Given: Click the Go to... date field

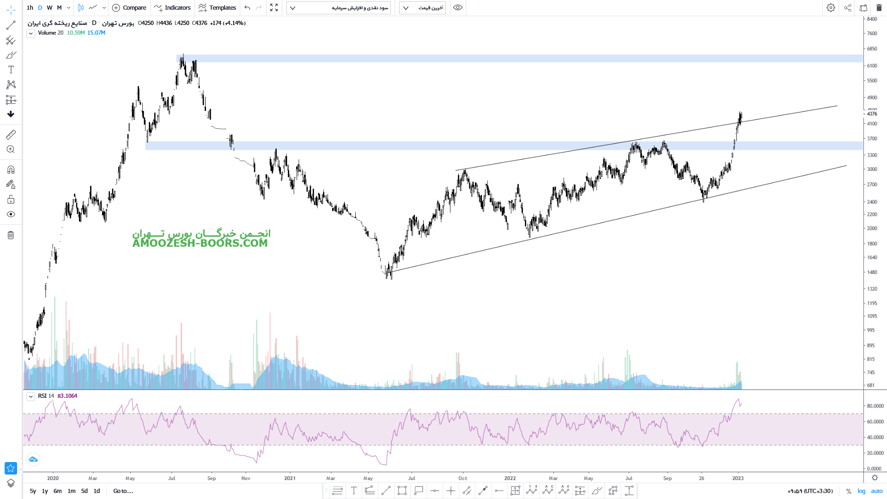Looking at the screenshot, I should coord(123,491).
